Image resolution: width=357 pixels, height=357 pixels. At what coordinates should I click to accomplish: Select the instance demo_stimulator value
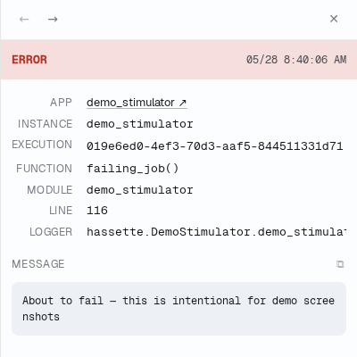click(140, 124)
